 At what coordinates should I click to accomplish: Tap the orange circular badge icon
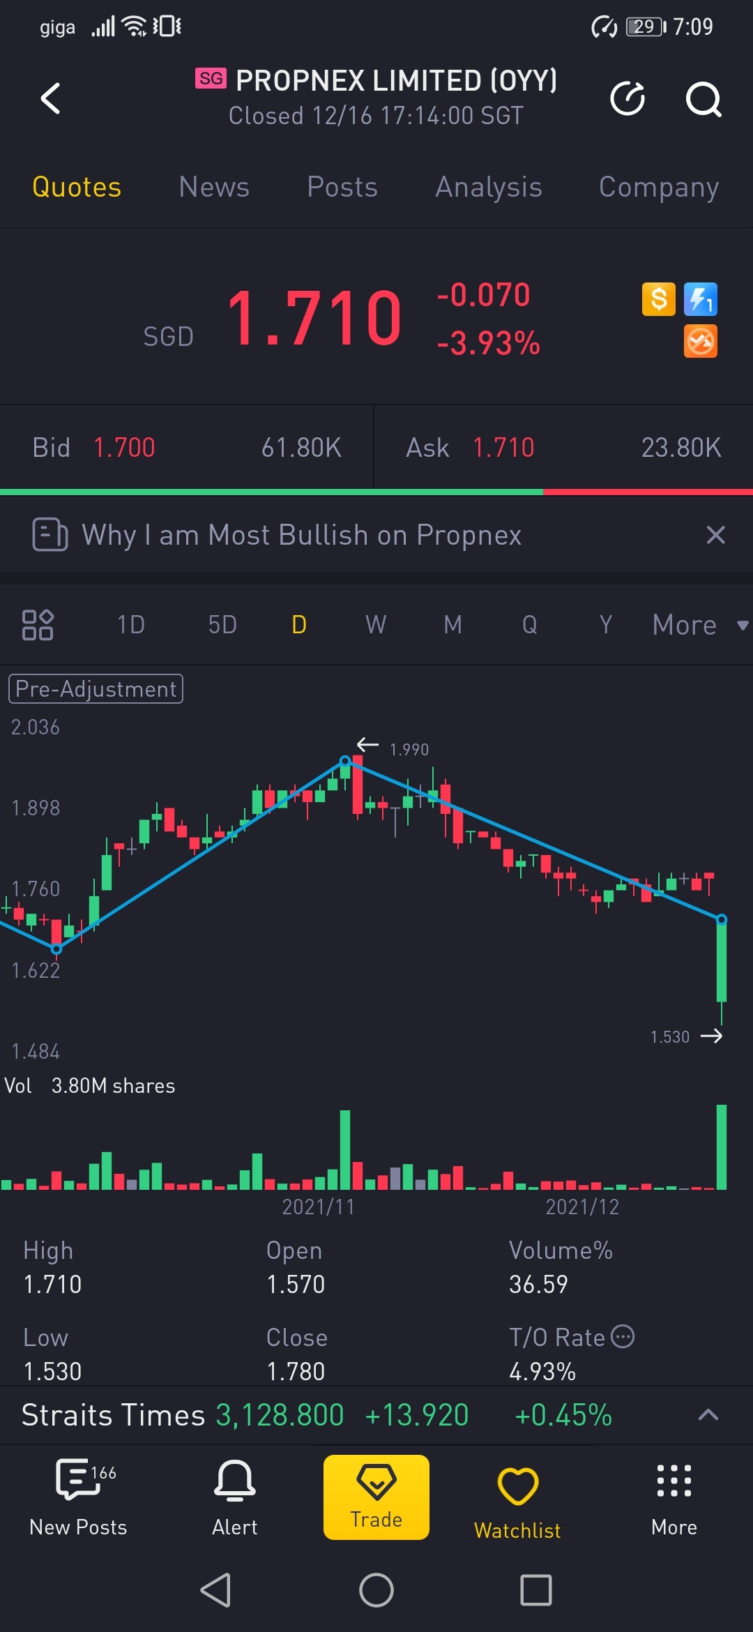701,341
